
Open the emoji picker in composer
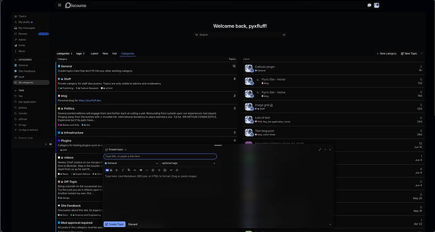[x=165, y=170]
